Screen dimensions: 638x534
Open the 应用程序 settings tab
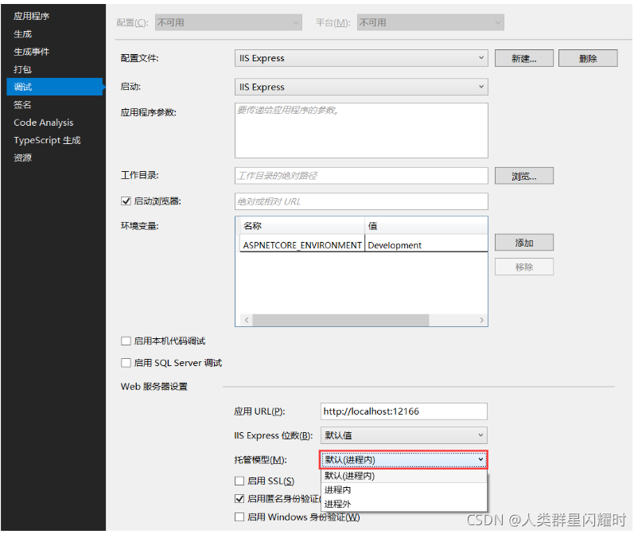click(x=31, y=16)
